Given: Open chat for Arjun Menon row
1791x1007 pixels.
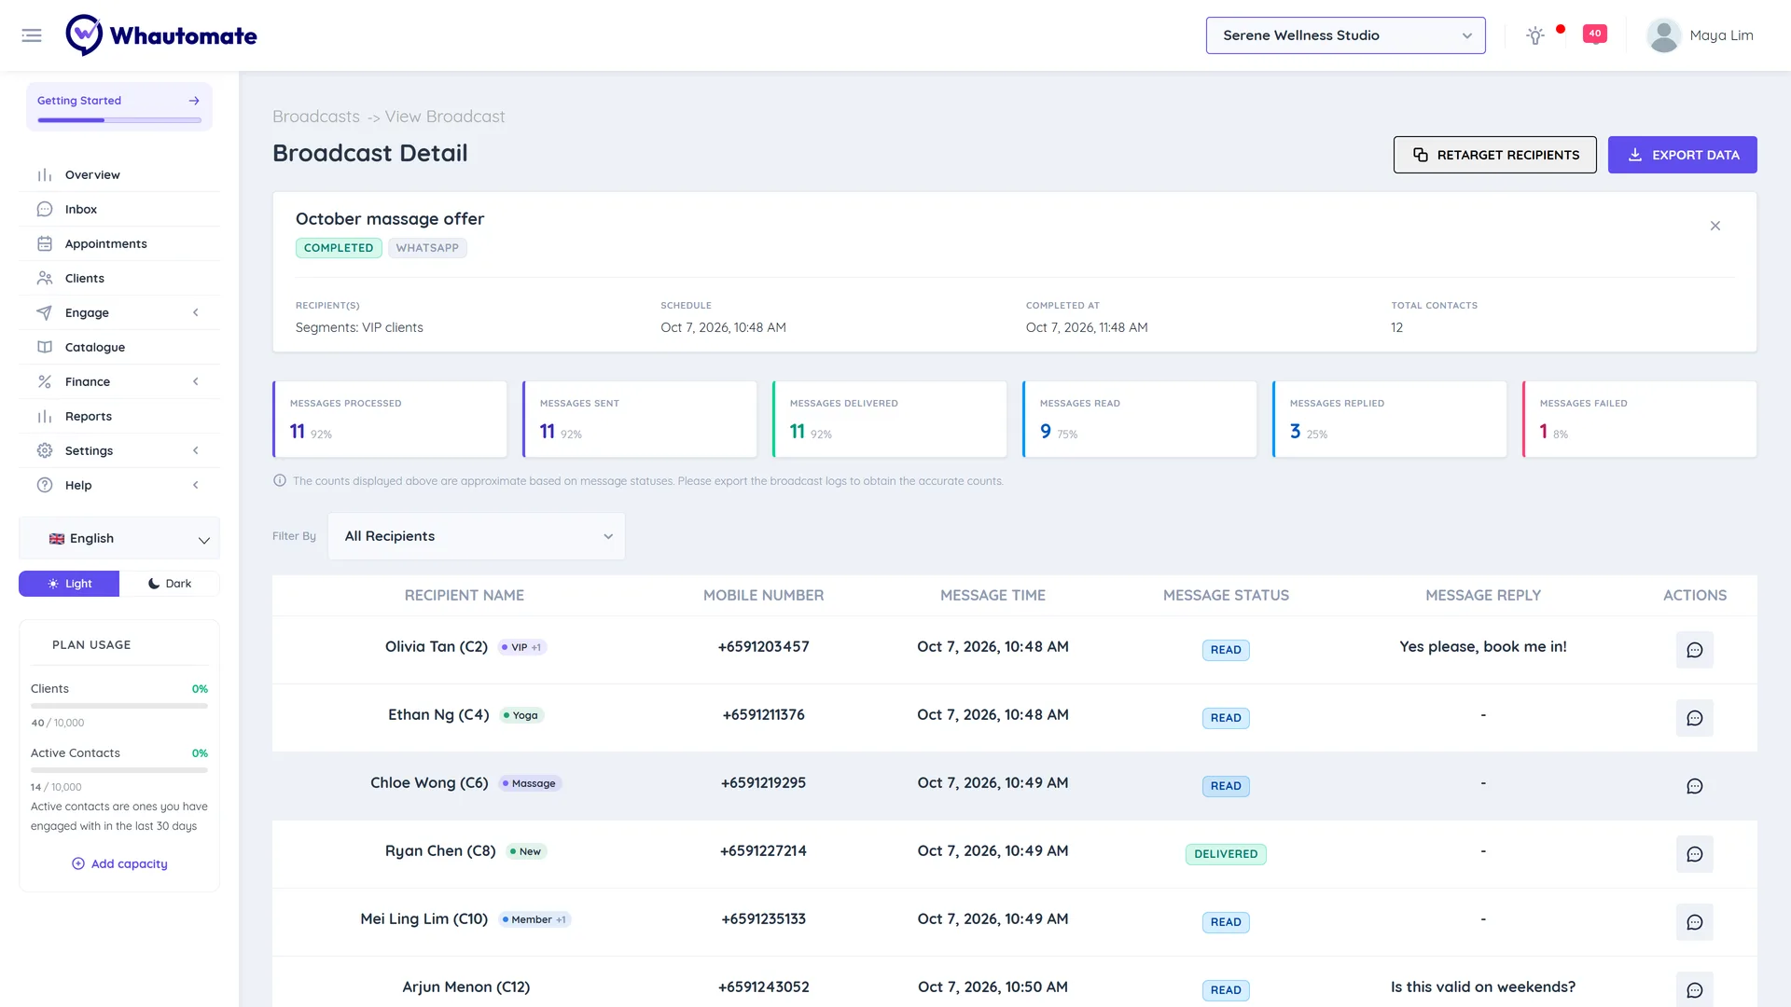Looking at the screenshot, I should click(x=1695, y=990).
